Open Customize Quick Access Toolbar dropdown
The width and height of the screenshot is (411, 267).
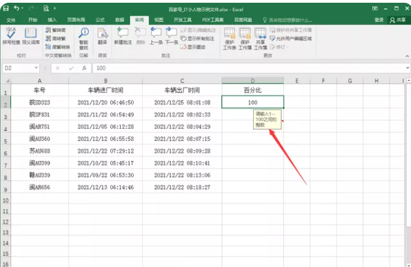(x=54, y=9)
